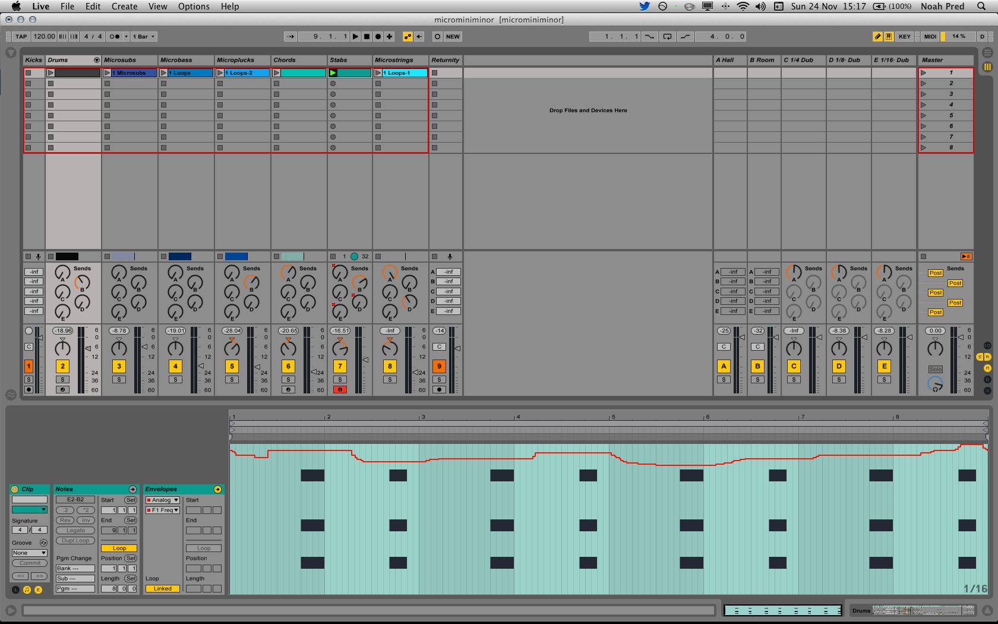Image resolution: width=998 pixels, height=624 pixels.
Task: Disarm the Stabs track record button
Action: click(x=340, y=390)
